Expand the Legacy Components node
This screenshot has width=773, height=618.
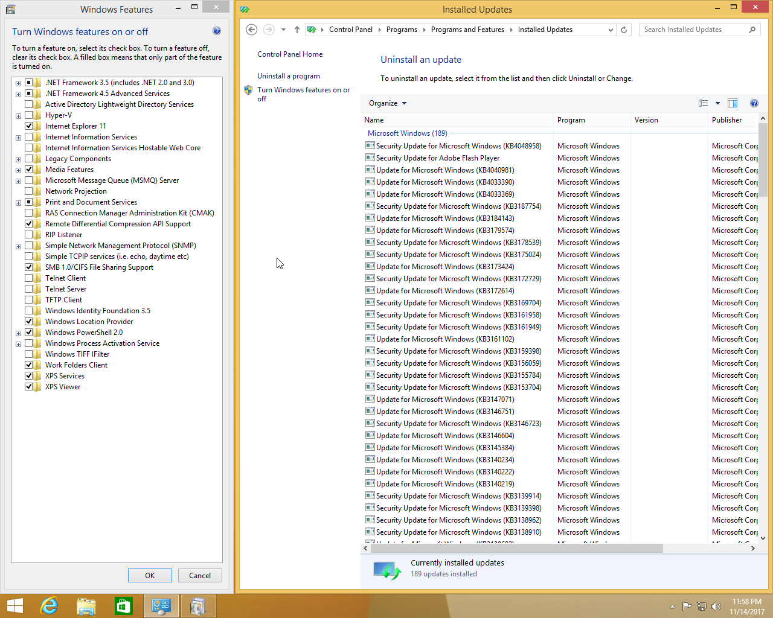18,159
